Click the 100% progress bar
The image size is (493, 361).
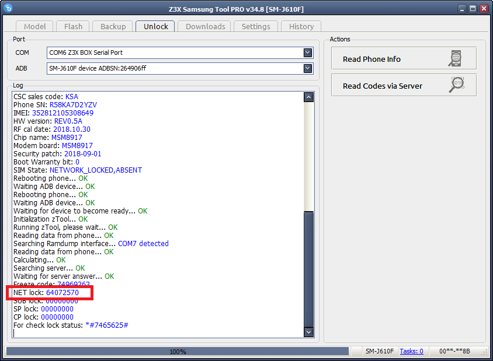(x=178, y=351)
